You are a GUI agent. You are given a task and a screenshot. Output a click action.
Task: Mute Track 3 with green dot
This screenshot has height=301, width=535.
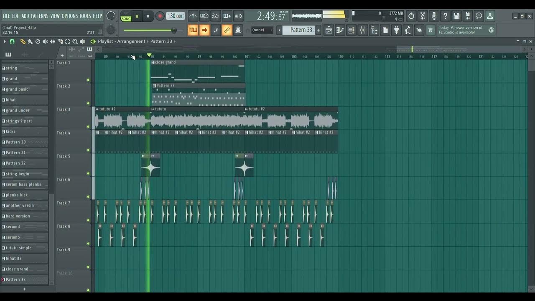click(88, 127)
